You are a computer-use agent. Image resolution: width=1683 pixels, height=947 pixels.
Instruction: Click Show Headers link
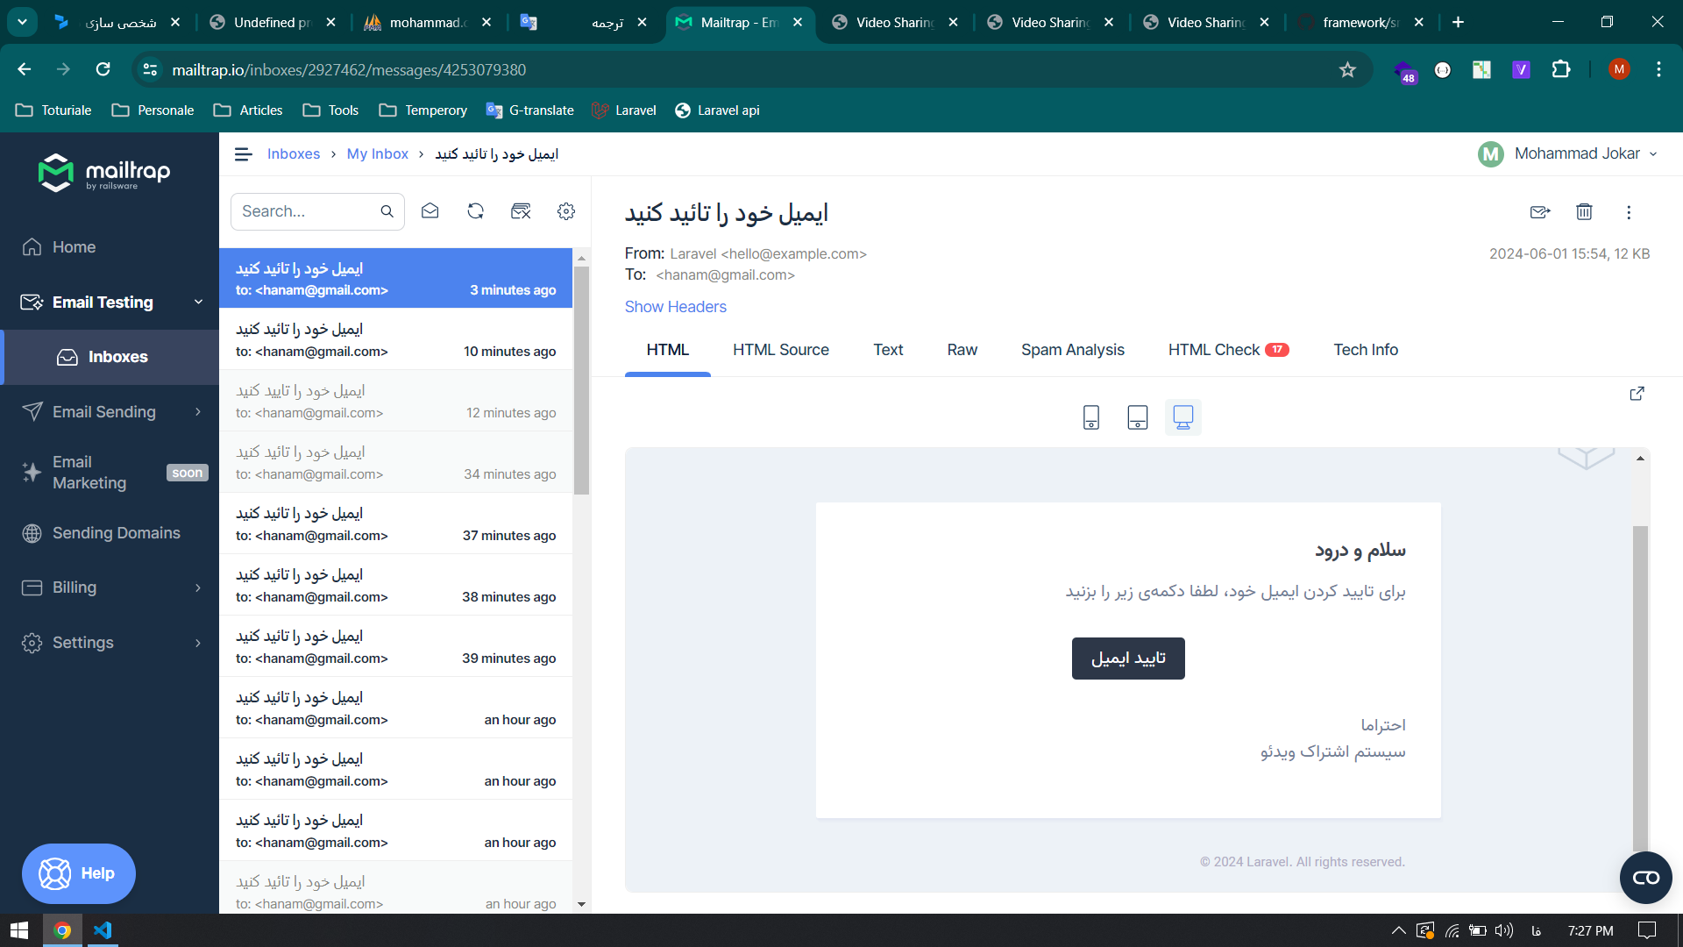(676, 306)
